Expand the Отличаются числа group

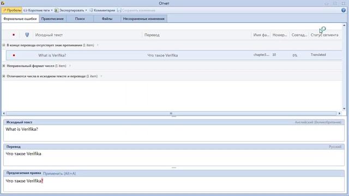(4, 76)
